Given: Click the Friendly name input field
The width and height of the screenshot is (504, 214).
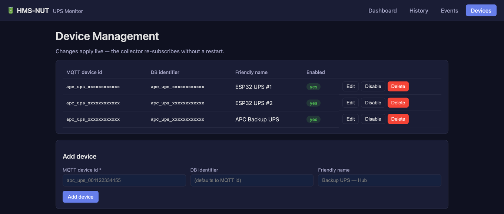Looking at the screenshot, I should (379, 180).
